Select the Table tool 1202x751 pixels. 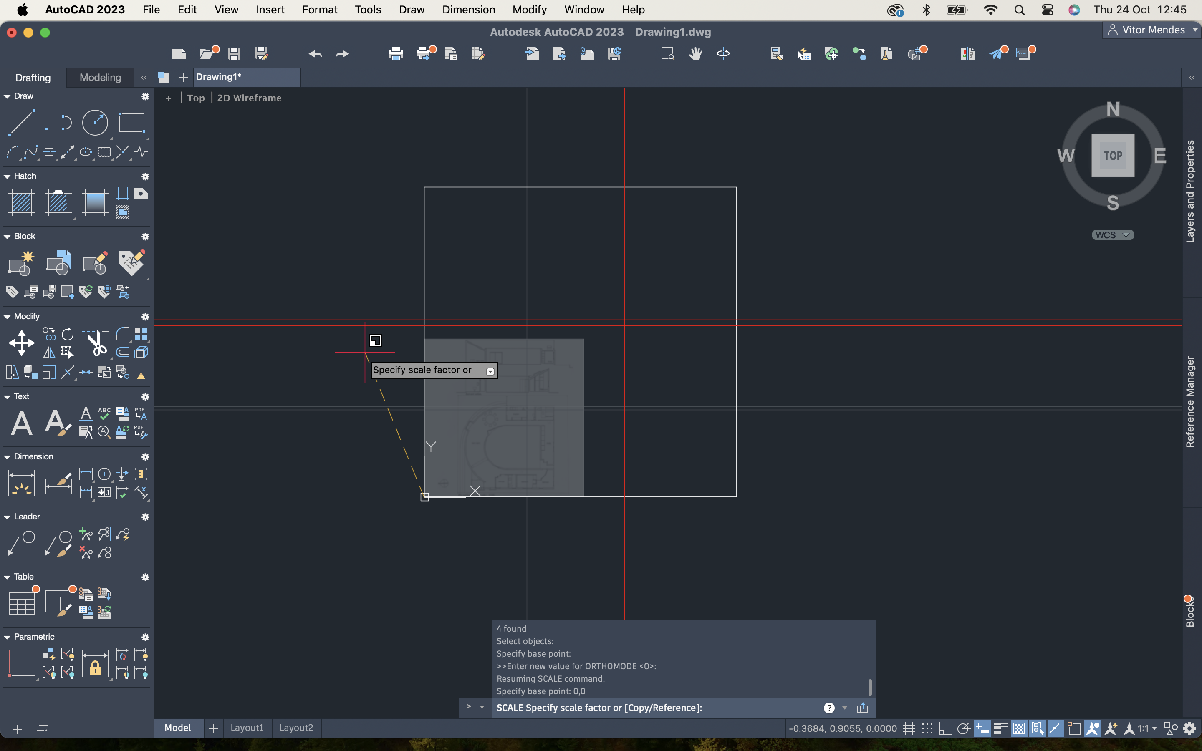coord(21,603)
